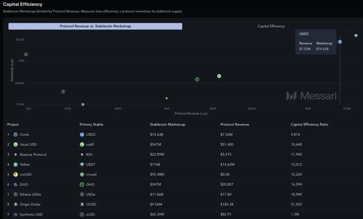Click the 9,874 capital efficiency ratio
This screenshot has height=219, width=363.
[295, 135]
